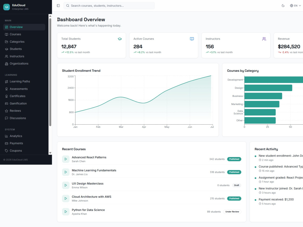The width and height of the screenshot is (303, 227).
Task: Click the Business bar in category chart
Action: tap(263, 96)
